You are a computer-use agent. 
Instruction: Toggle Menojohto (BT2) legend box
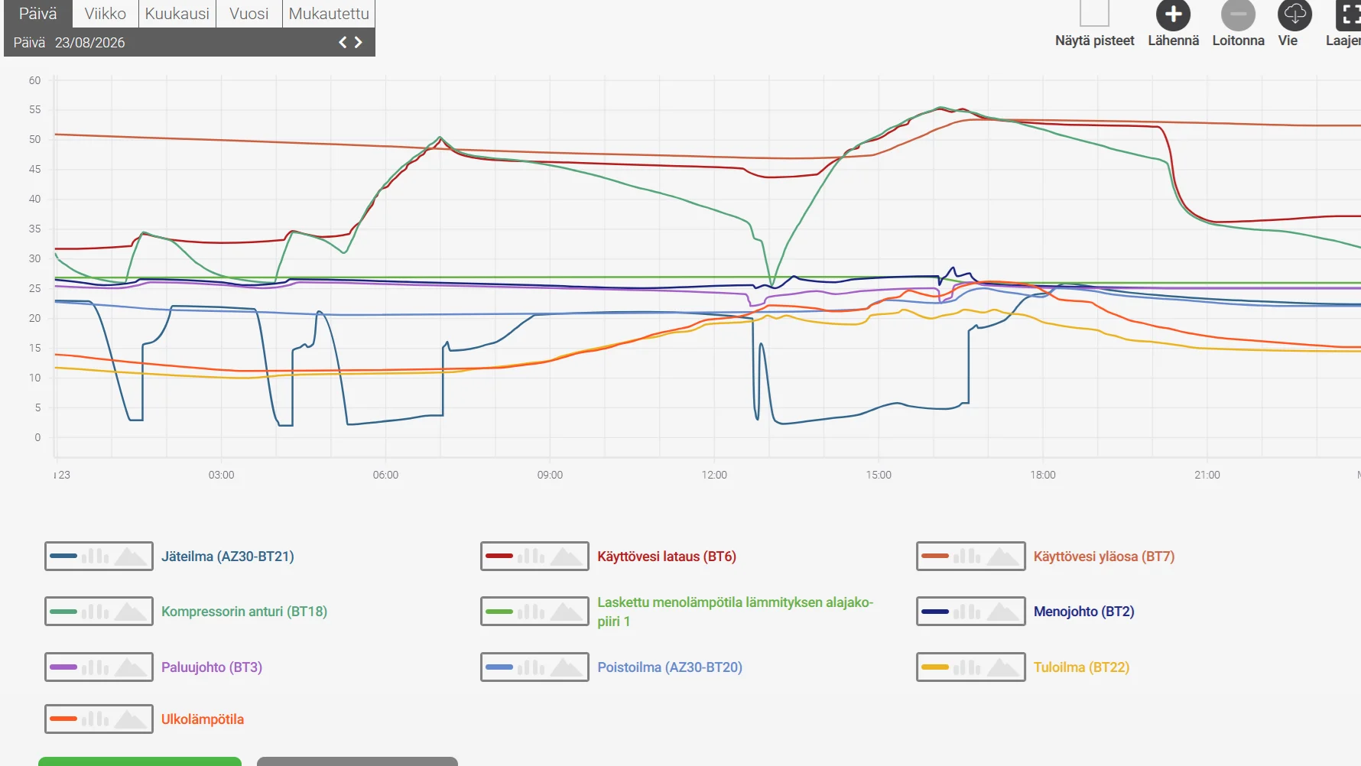970,612
